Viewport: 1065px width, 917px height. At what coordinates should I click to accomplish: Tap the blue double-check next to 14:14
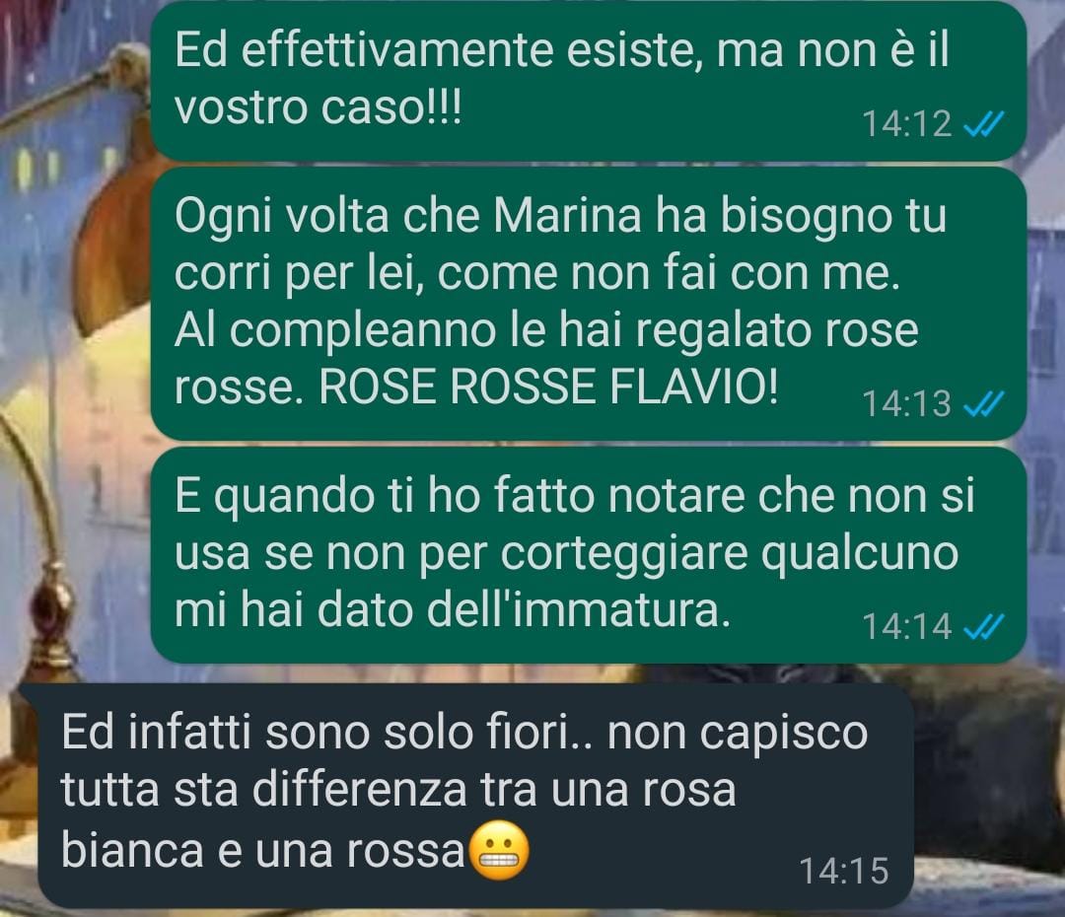pyautogui.click(x=984, y=626)
